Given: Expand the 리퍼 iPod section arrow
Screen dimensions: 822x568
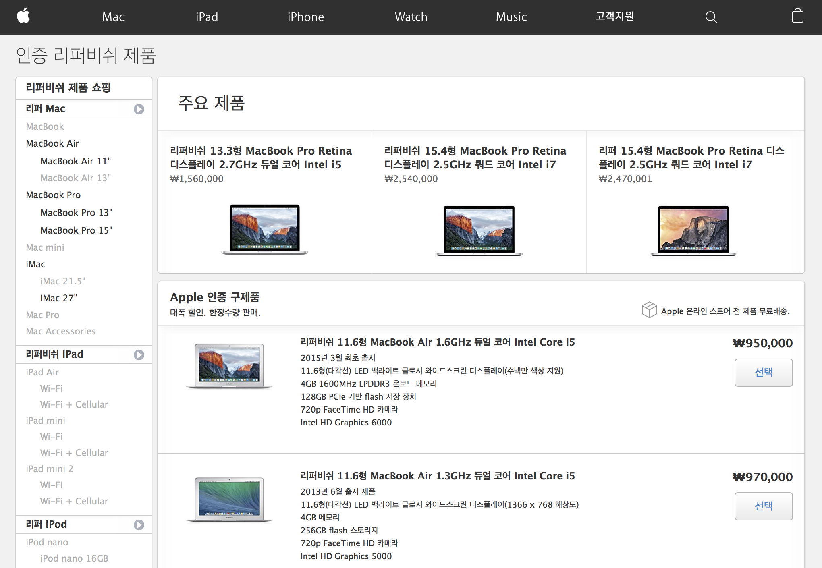Looking at the screenshot, I should [139, 525].
